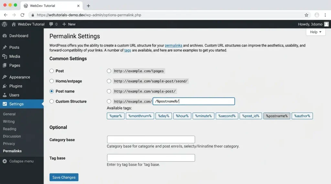Screen dimensions: 331x184
Task: Follow the permalinks link in description
Action: [x=173, y=45]
